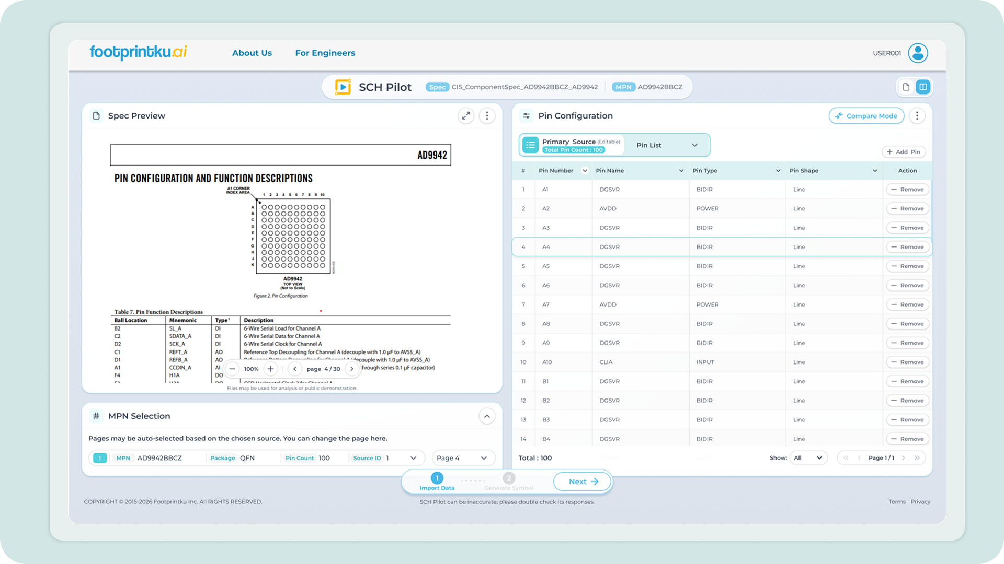1004x564 pixels.
Task: Open the For Engineers menu
Action: [x=325, y=53]
